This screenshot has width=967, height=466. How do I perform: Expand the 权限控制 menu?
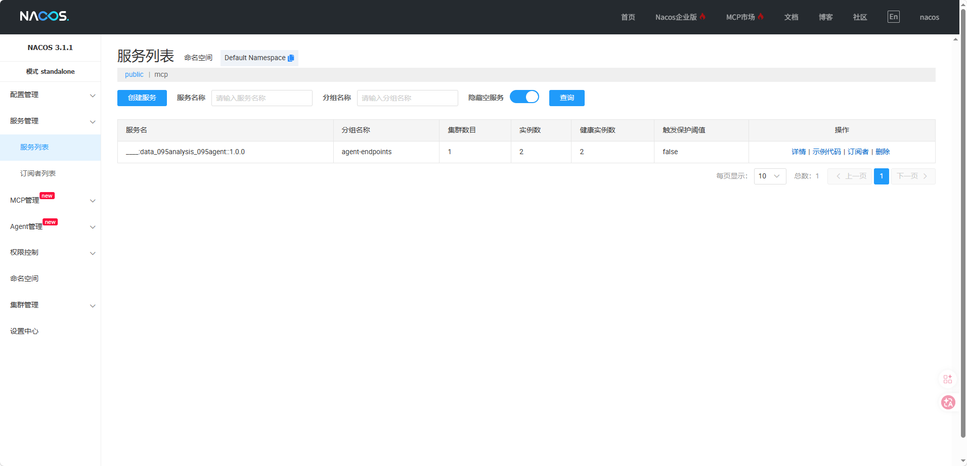pyautogui.click(x=51, y=253)
